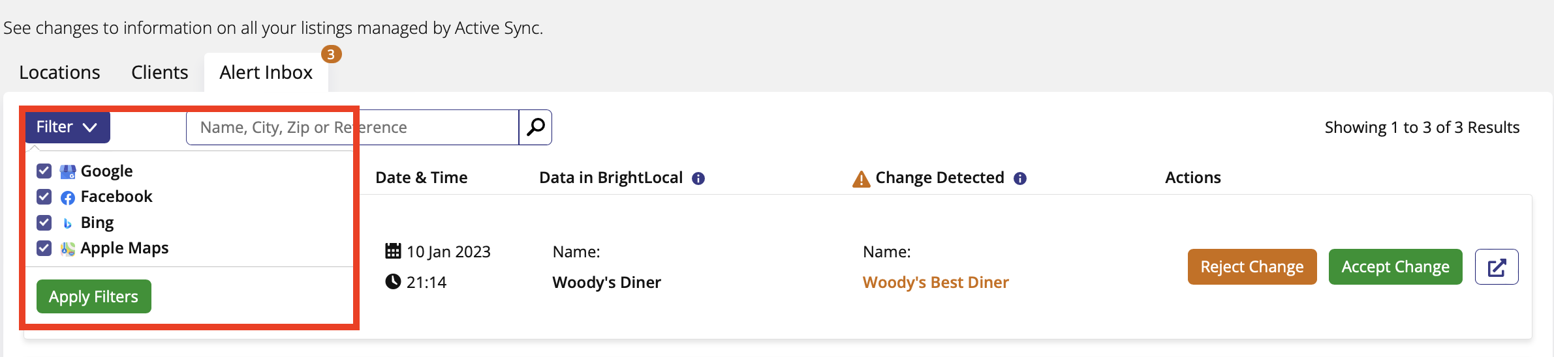Image resolution: width=1554 pixels, height=357 pixels.
Task: Accept the detected name change
Action: click(1395, 267)
